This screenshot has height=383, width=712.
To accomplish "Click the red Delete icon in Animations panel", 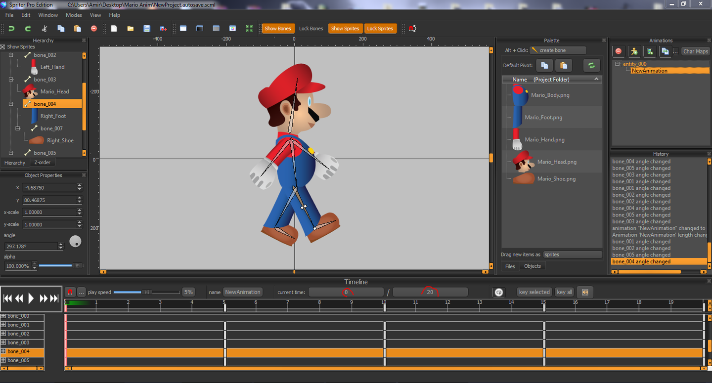I will click(618, 51).
